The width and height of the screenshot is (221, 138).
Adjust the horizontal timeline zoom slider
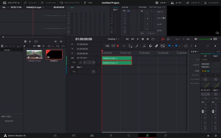(215, 46)
